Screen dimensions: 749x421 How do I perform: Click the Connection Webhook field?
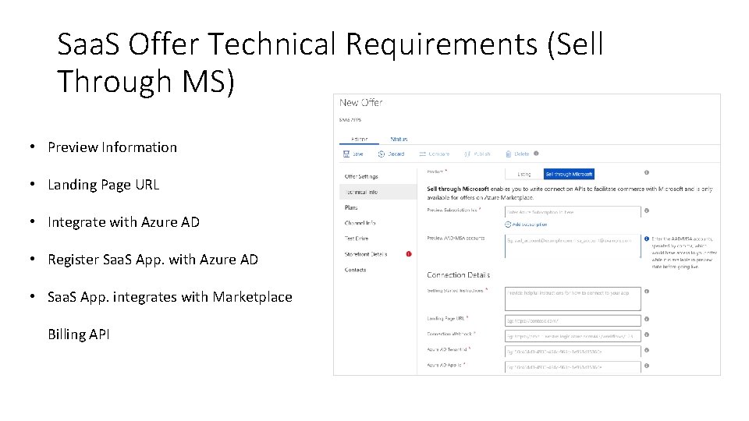pos(573,336)
